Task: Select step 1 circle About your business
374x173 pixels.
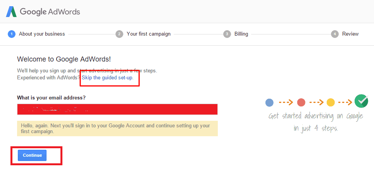Action: click(12, 34)
